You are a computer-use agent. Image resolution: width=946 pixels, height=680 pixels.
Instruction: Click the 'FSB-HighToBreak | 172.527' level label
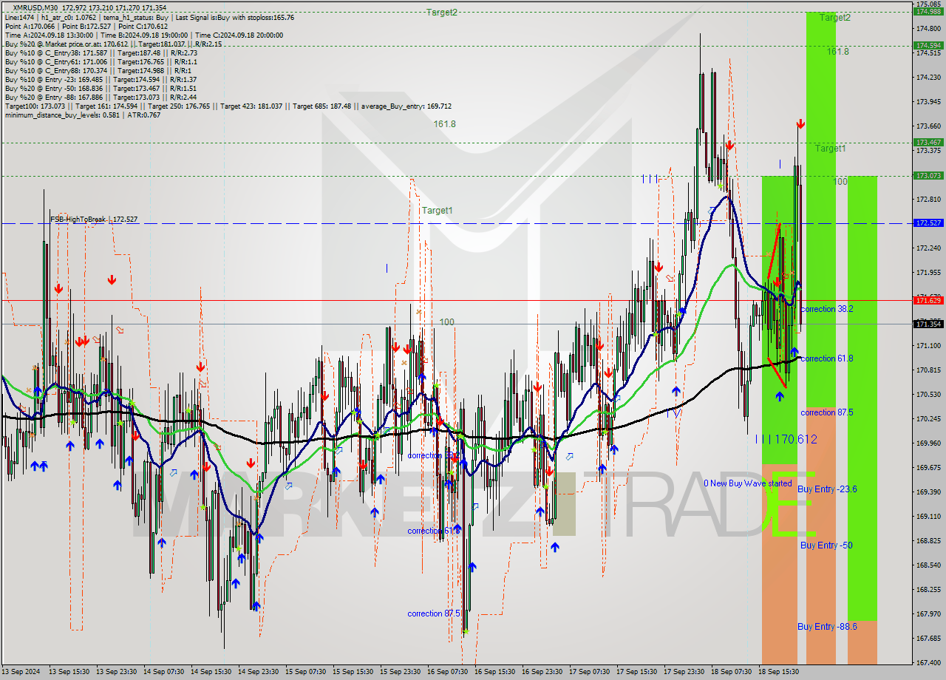pyautogui.click(x=94, y=220)
